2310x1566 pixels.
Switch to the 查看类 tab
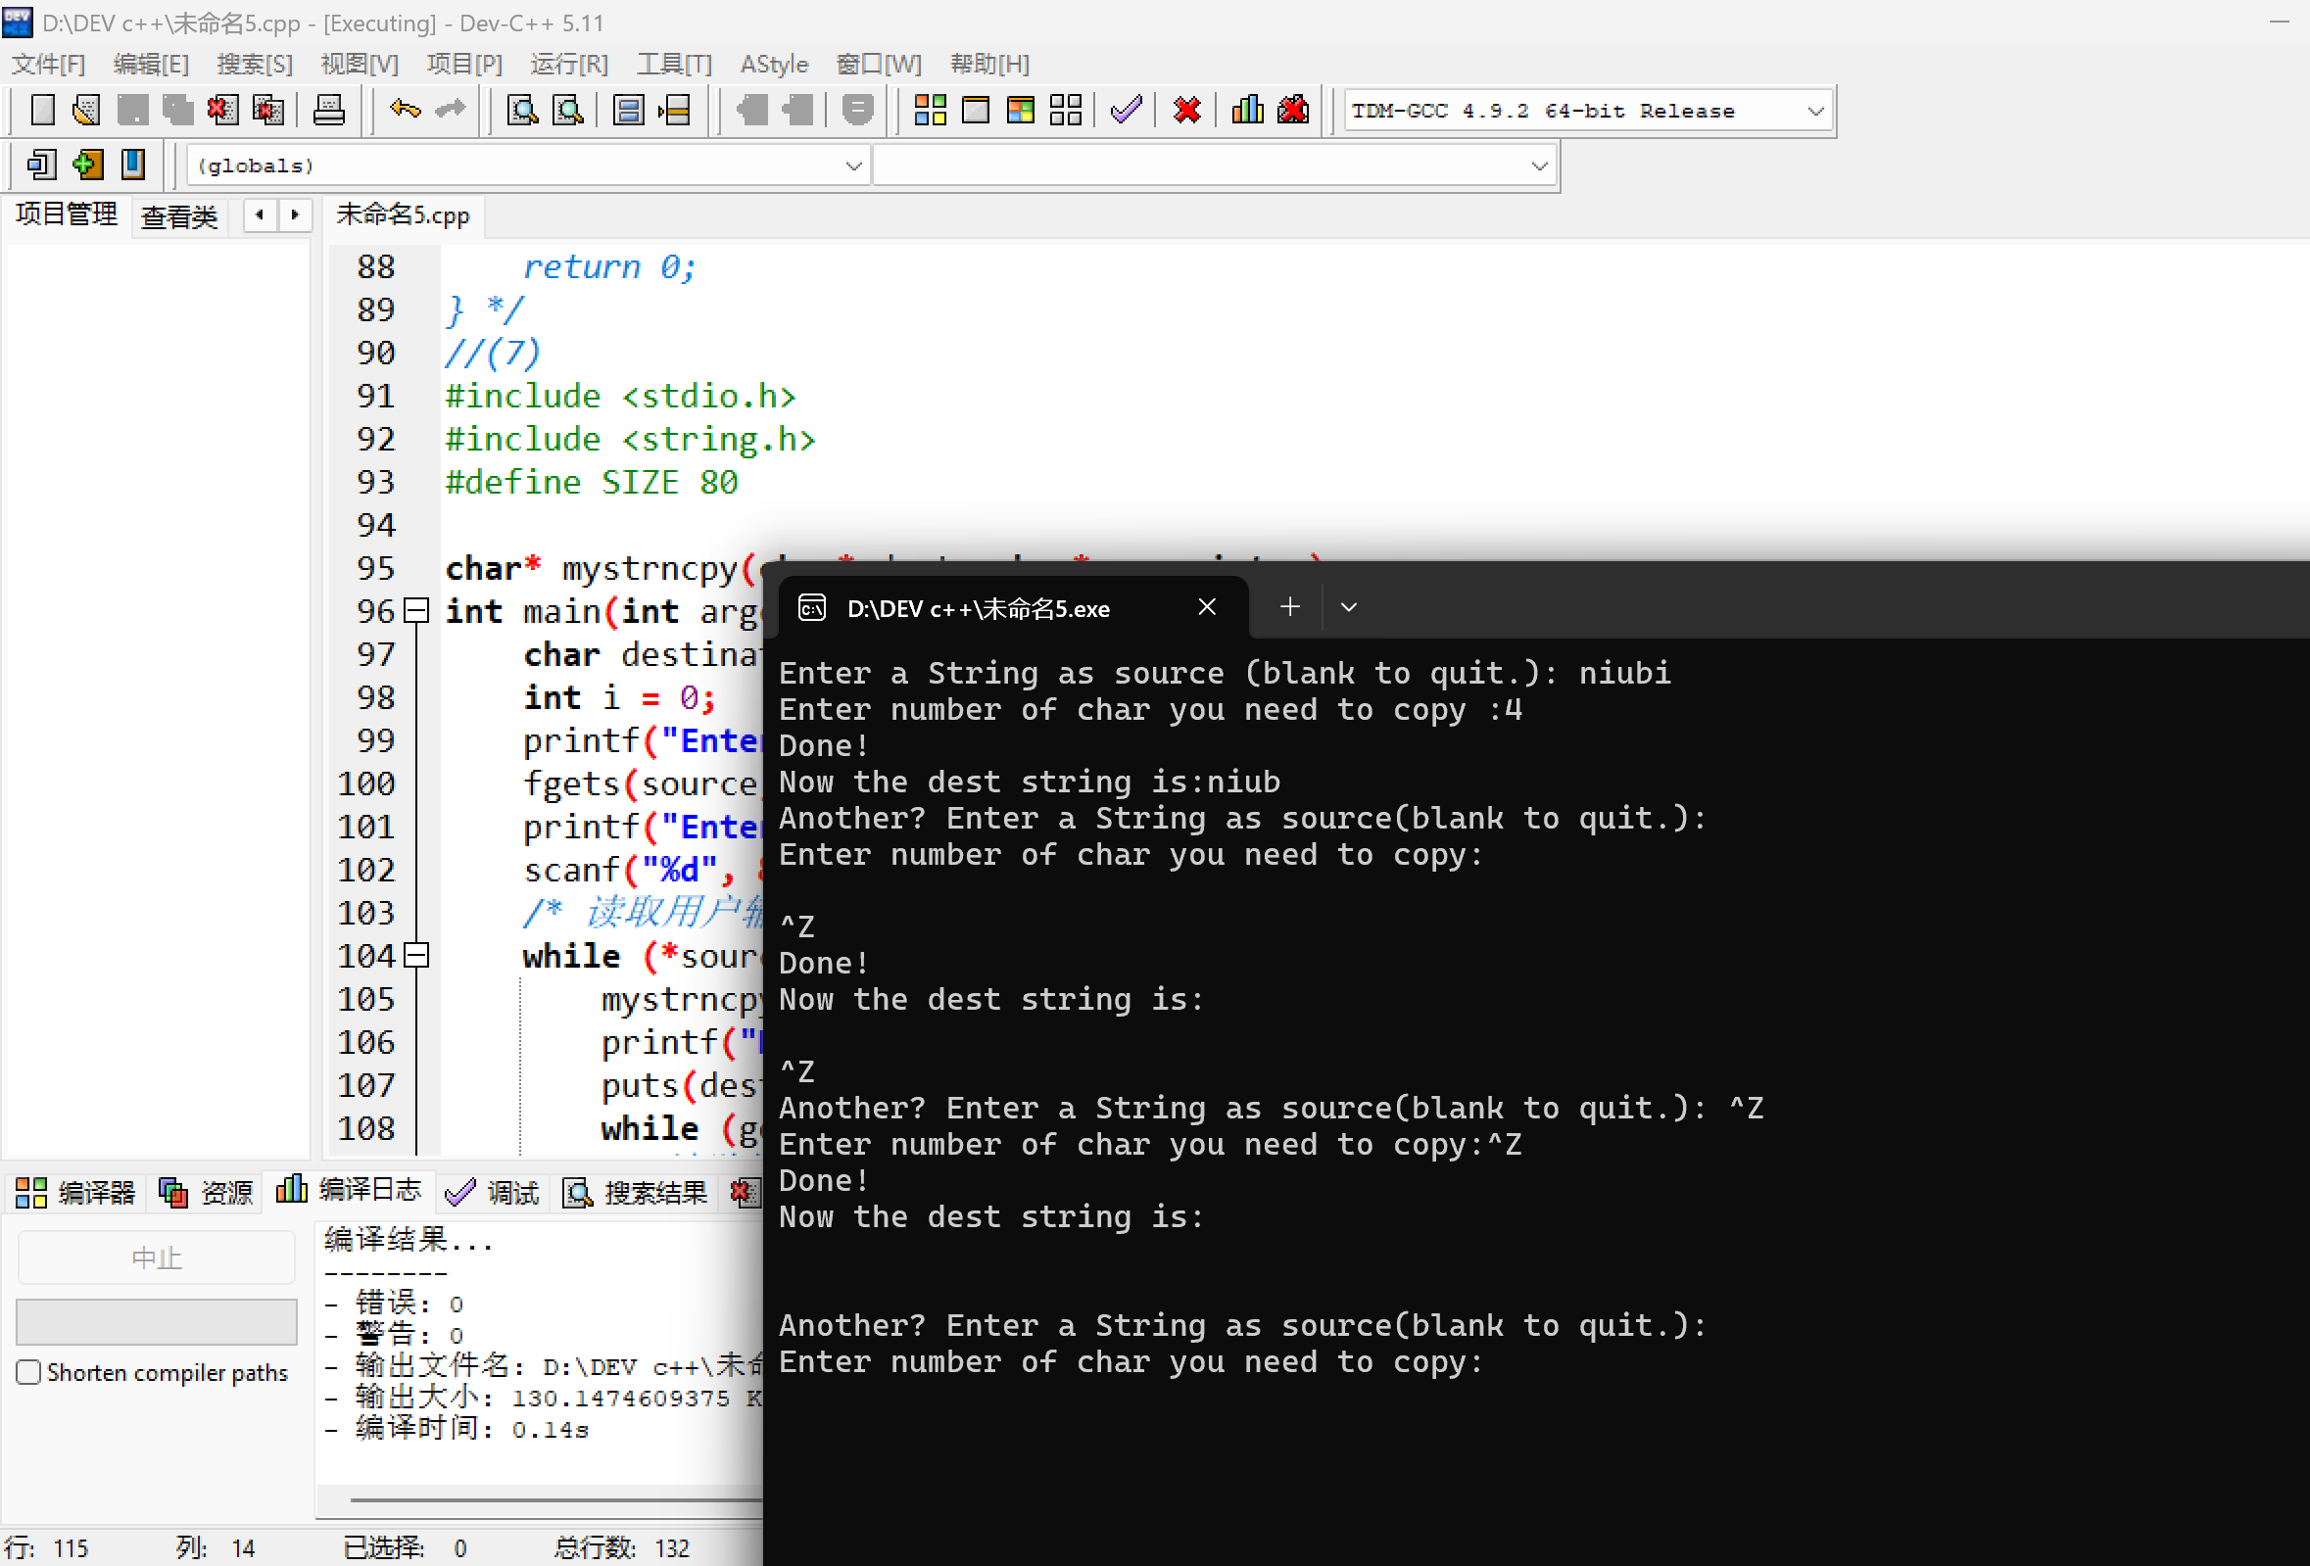tap(179, 215)
